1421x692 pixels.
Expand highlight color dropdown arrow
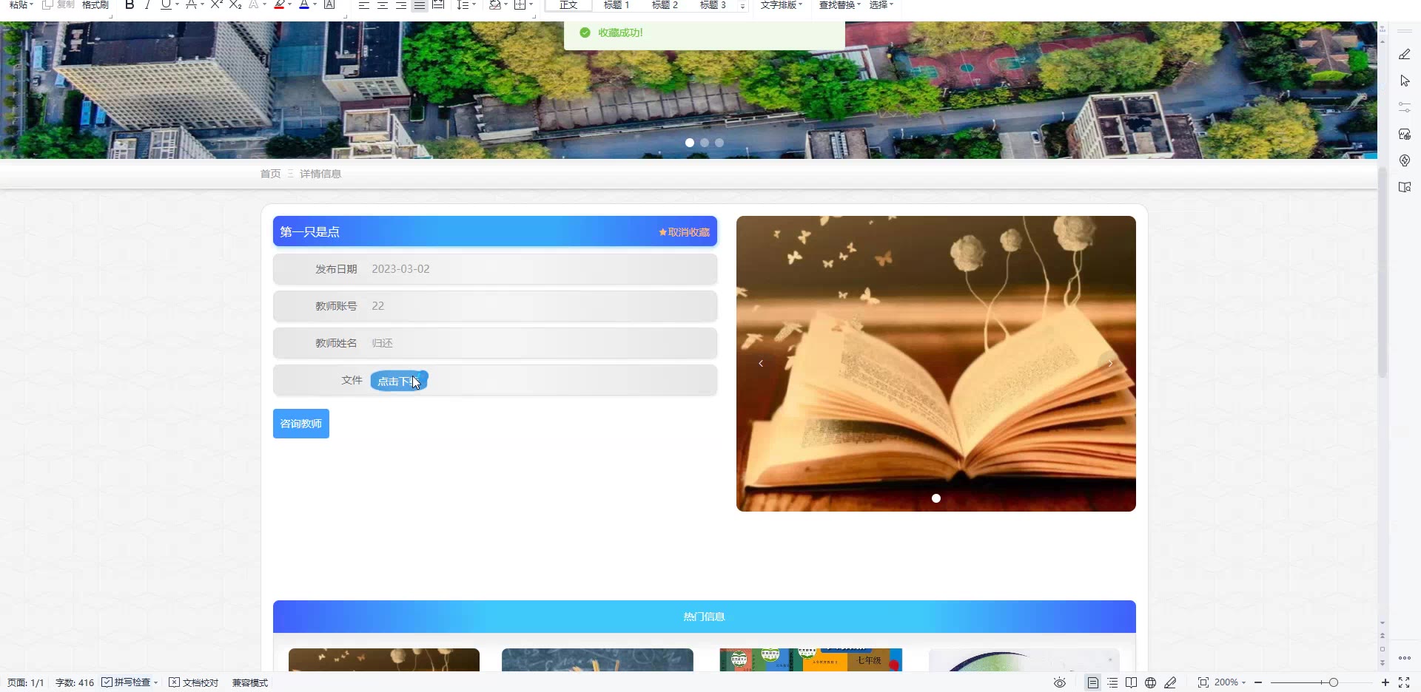tap(289, 4)
